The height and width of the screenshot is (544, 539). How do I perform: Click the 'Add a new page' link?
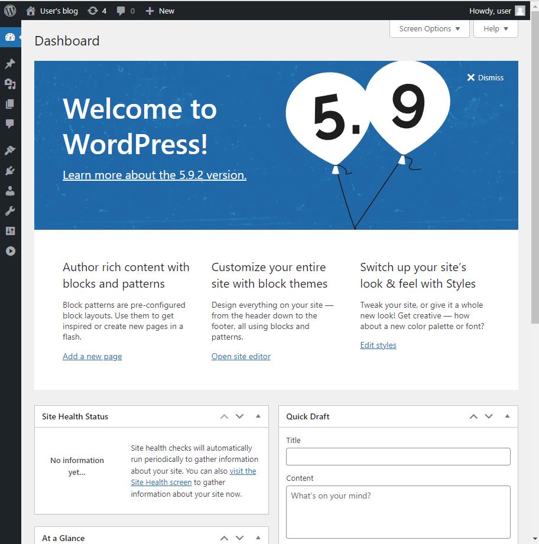point(92,356)
